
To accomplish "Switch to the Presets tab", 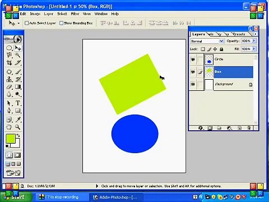I will coord(239,34).
